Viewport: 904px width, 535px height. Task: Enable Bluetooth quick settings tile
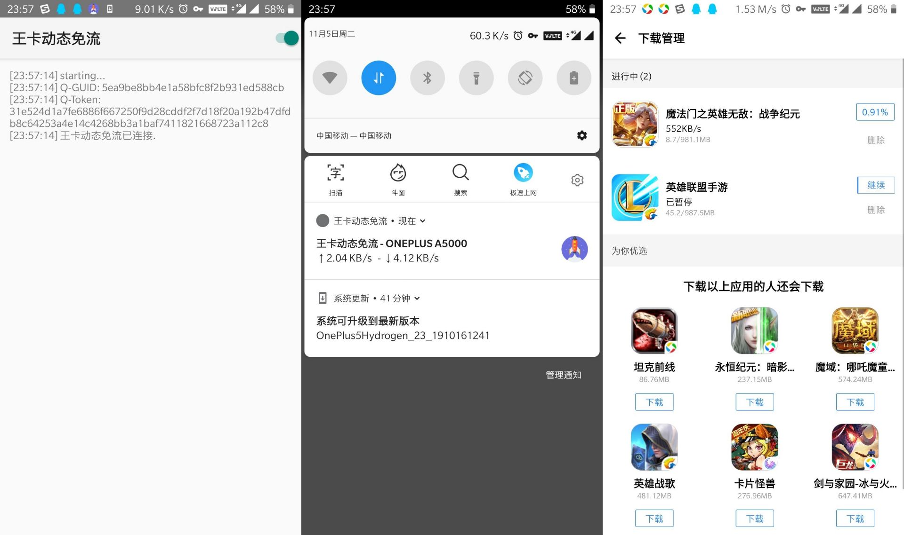tap(427, 78)
